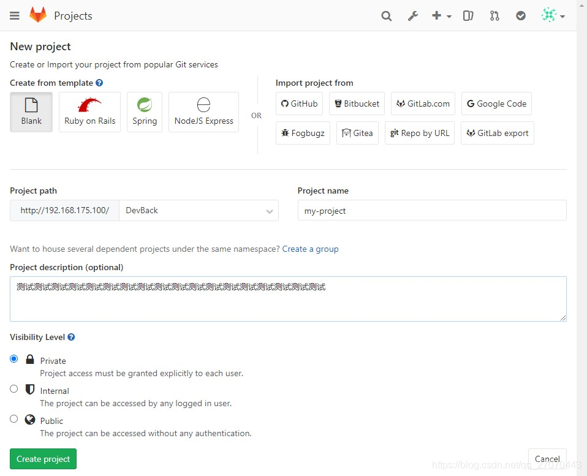Click the GitLab fox logo
Viewport: 587px width, 476px height.
38,15
